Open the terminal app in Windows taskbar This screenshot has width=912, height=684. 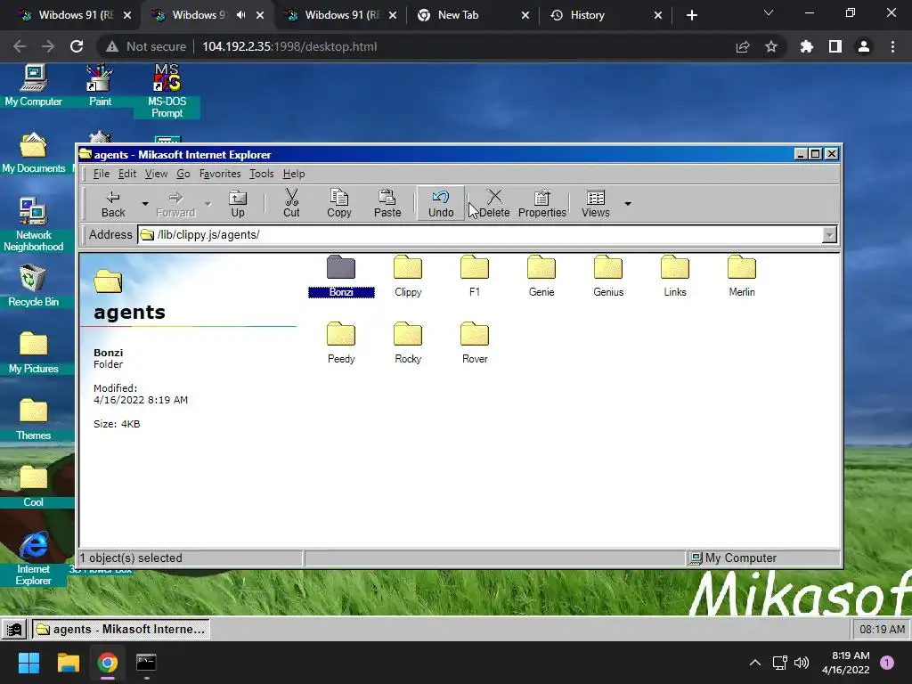(146, 663)
